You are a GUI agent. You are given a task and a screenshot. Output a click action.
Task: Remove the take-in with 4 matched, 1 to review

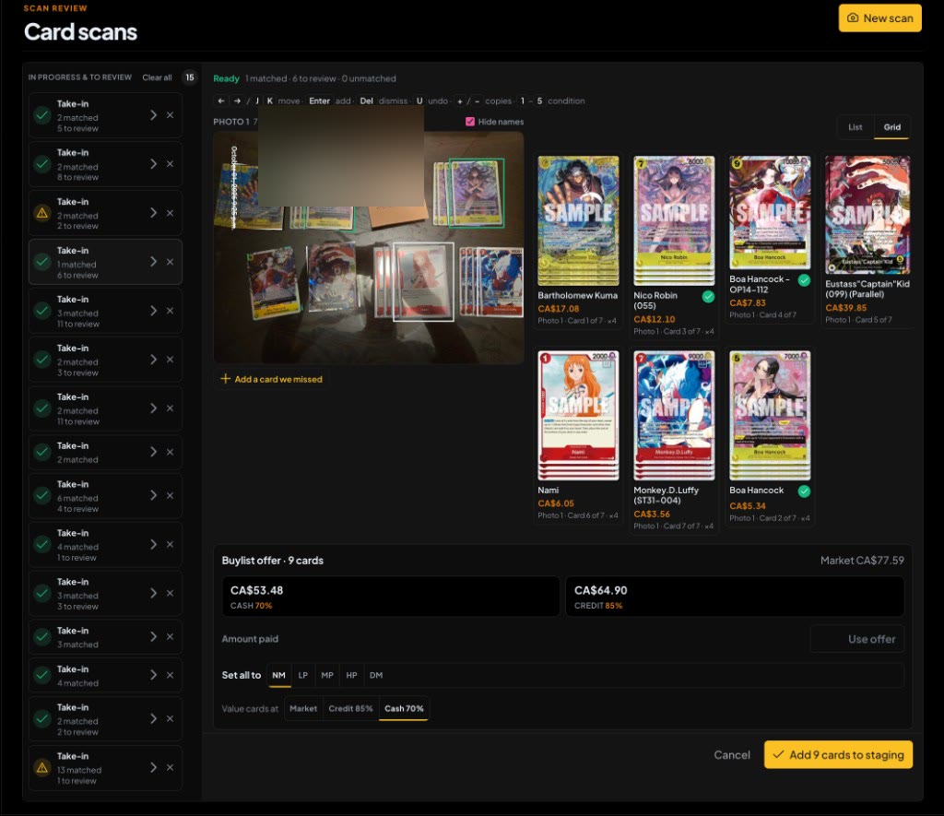(x=171, y=544)
